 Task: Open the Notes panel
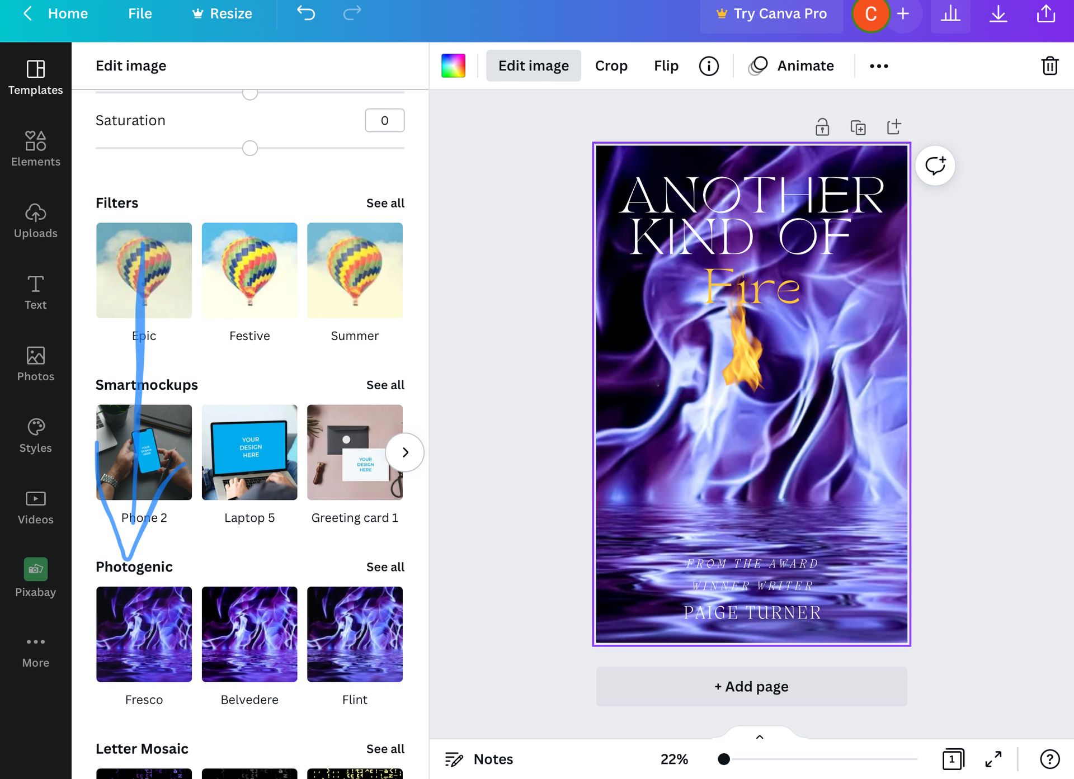coord(479,759)
